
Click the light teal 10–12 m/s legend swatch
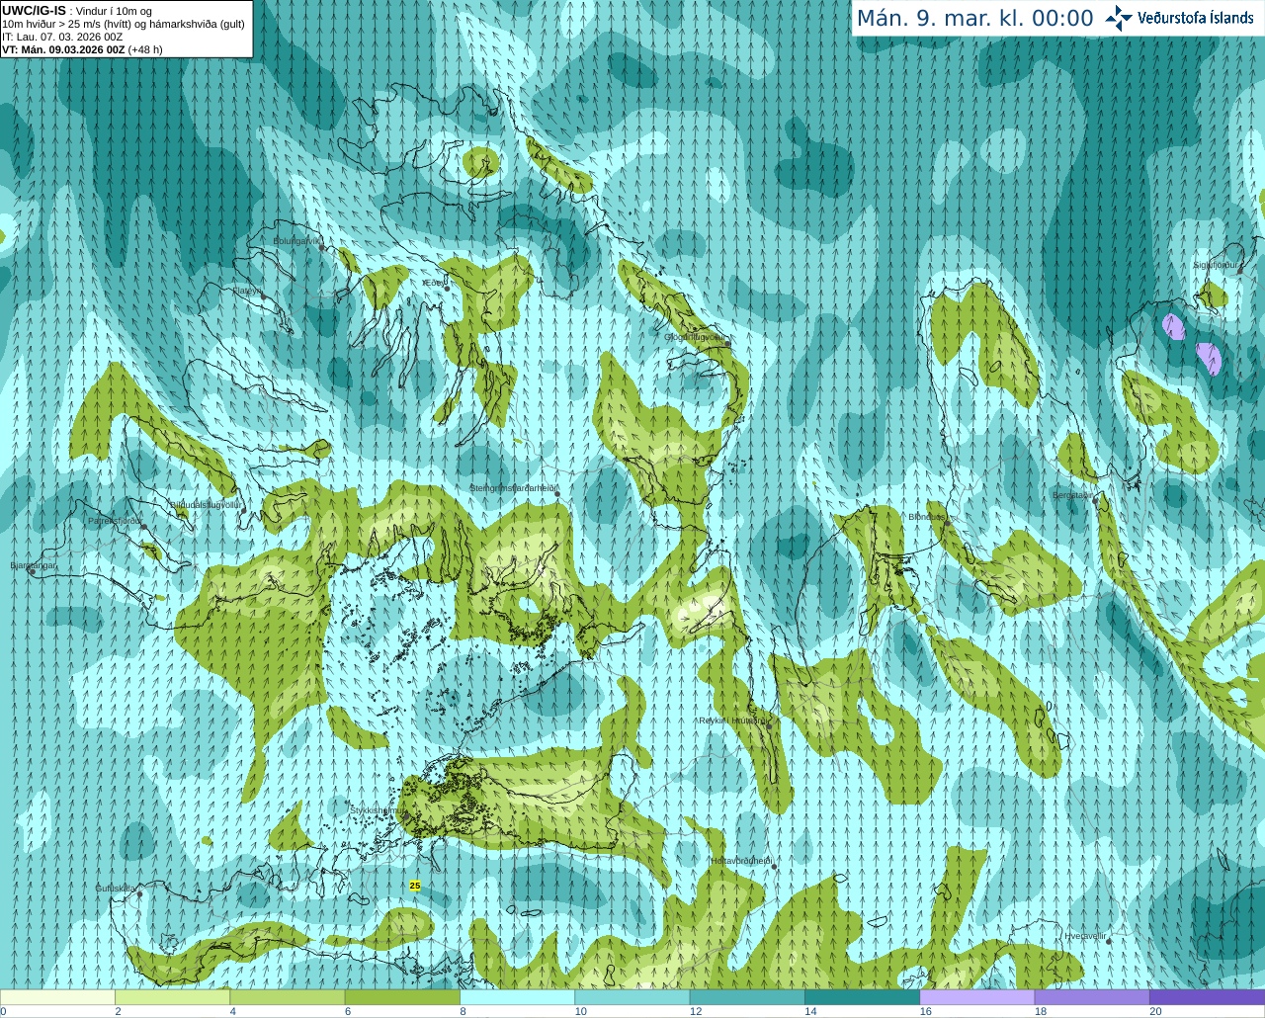[x=632, y=997]
